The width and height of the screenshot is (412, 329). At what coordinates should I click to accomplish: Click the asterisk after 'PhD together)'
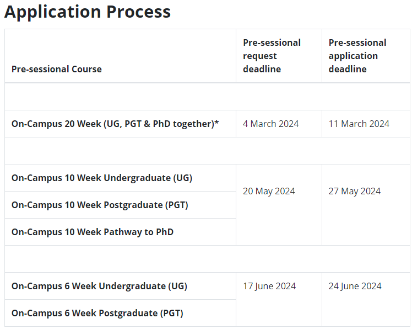click(x=216, y=122)
